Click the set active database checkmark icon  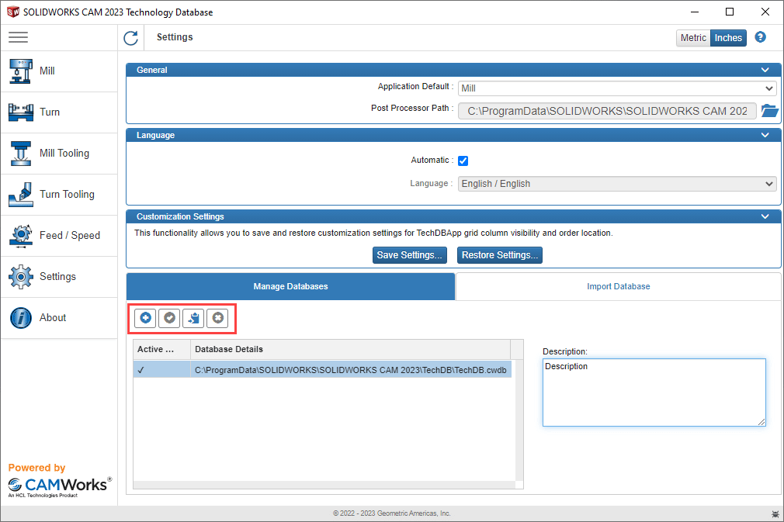[x=169, y=318]
